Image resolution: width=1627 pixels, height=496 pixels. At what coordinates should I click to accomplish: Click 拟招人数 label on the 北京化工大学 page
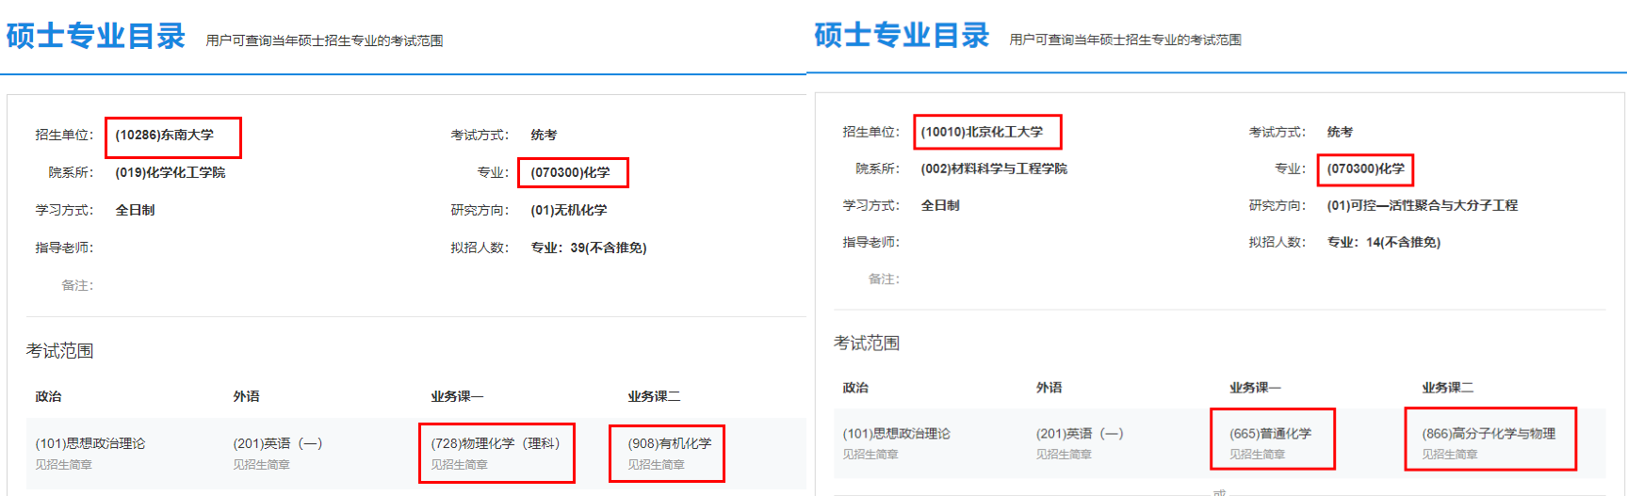point(1277,242)
